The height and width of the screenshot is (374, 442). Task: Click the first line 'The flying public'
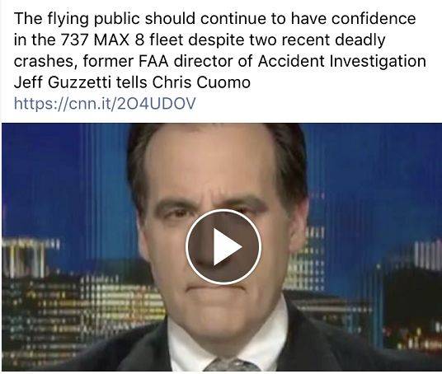pyautogui.click(x=77, y=19)
